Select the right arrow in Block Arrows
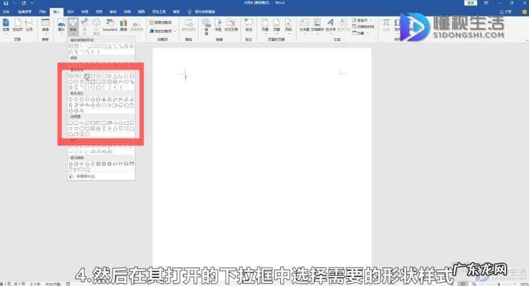 tap(70, 100)
